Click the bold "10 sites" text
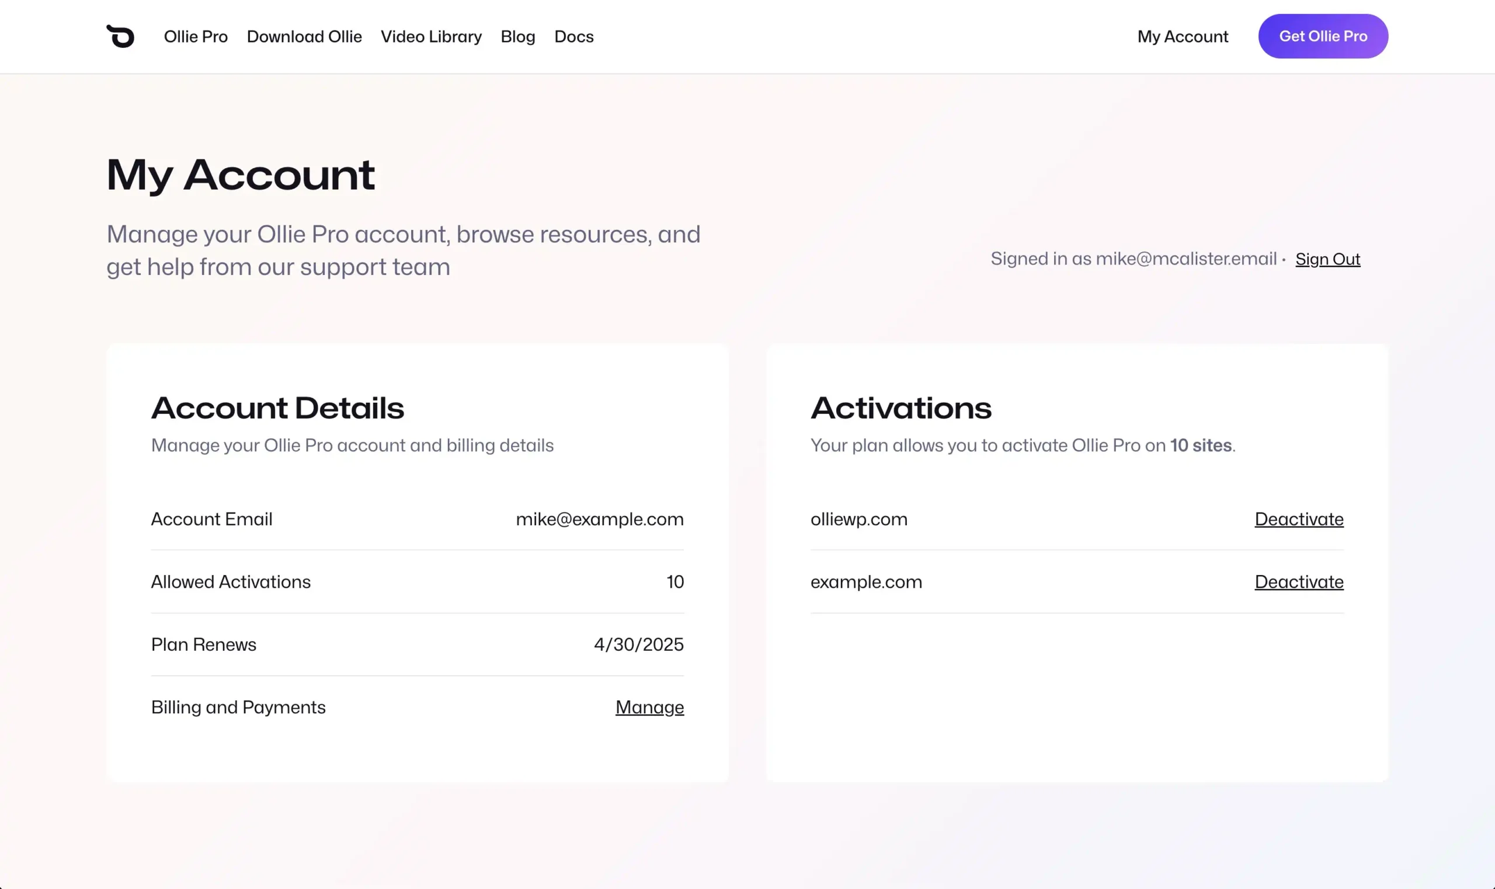 (x=1201, y=445)
